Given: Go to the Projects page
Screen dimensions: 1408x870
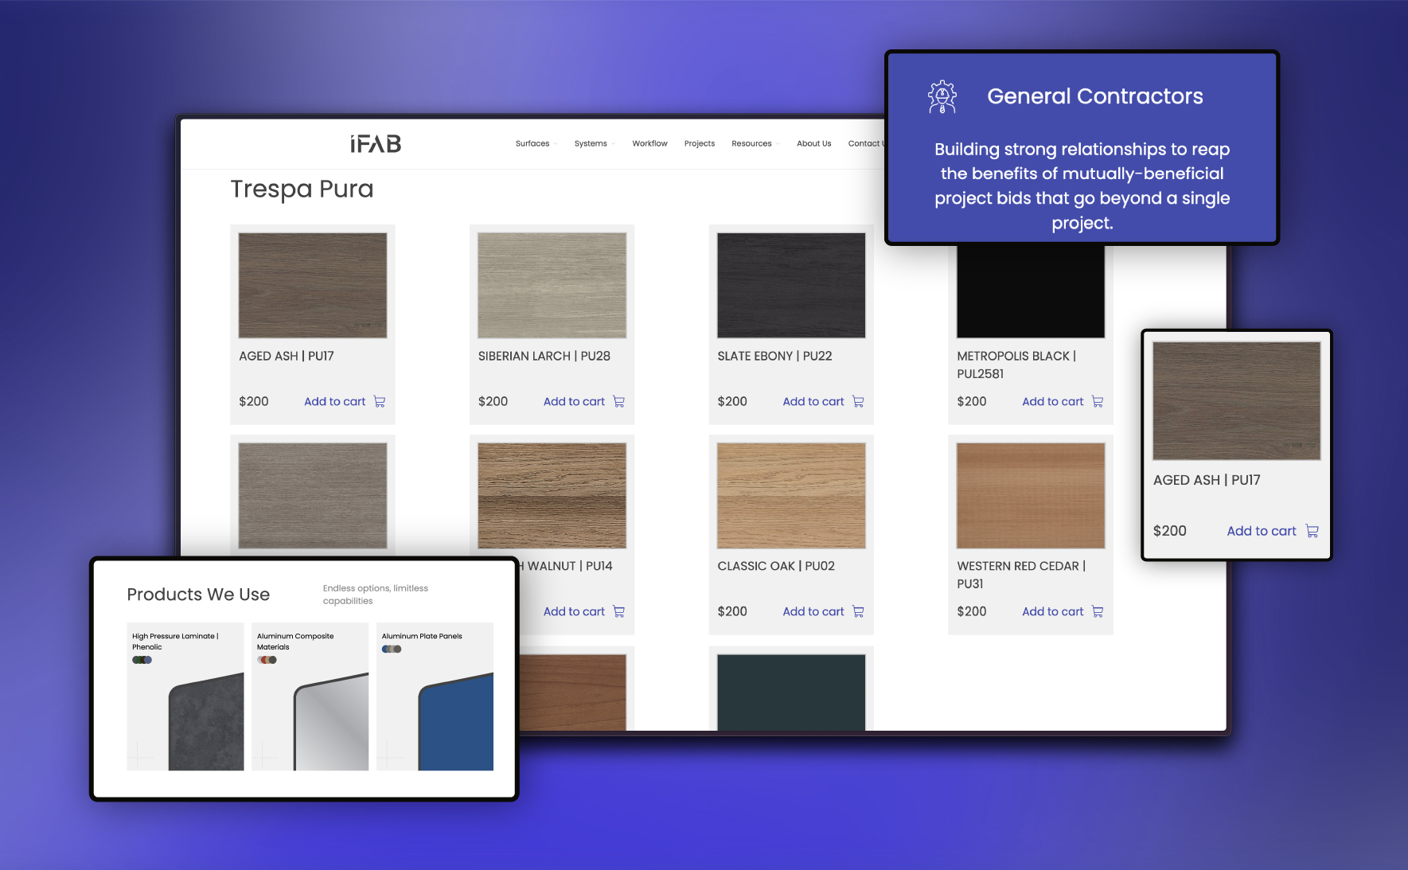Looking at the screenshot, I should click(699, 144).
